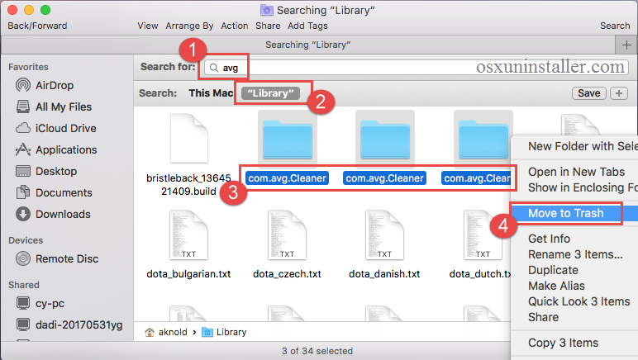Choose Quick Look 3 Items

[574, 301]
